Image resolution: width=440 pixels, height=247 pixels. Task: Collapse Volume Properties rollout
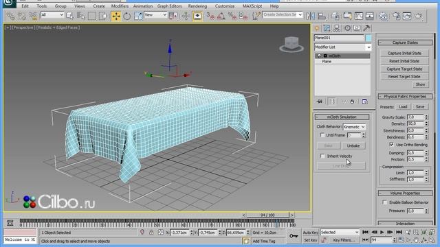pos(405,193)
